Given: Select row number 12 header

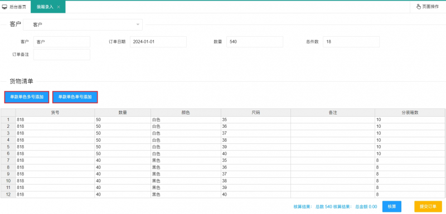Looking at the screenshot, I should (x=8, y=195).
